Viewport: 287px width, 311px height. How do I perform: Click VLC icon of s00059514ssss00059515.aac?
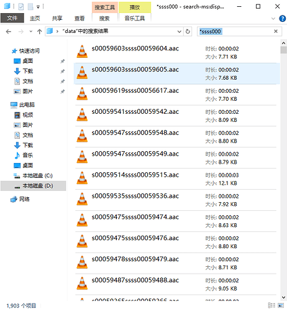(82, 178)
